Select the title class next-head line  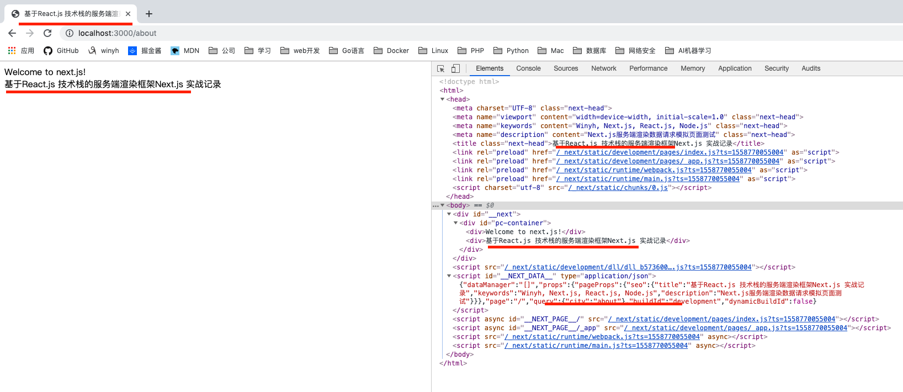(609, 144)
